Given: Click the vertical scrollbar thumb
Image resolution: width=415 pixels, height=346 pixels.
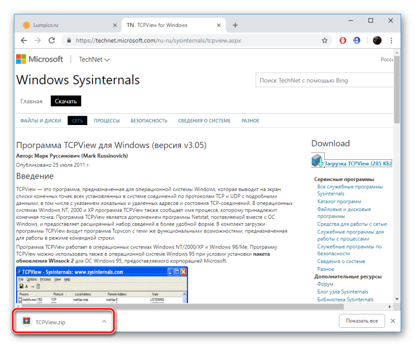Looking at the screenshot, I should tap(397, 89).
